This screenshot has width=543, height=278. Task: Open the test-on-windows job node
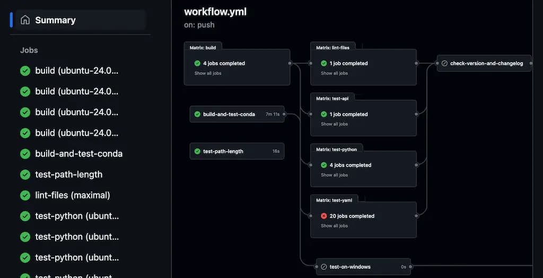(351, 267)
